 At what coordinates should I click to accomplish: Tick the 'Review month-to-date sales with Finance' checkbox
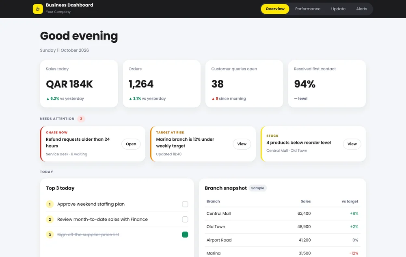(x=185, y=220)
